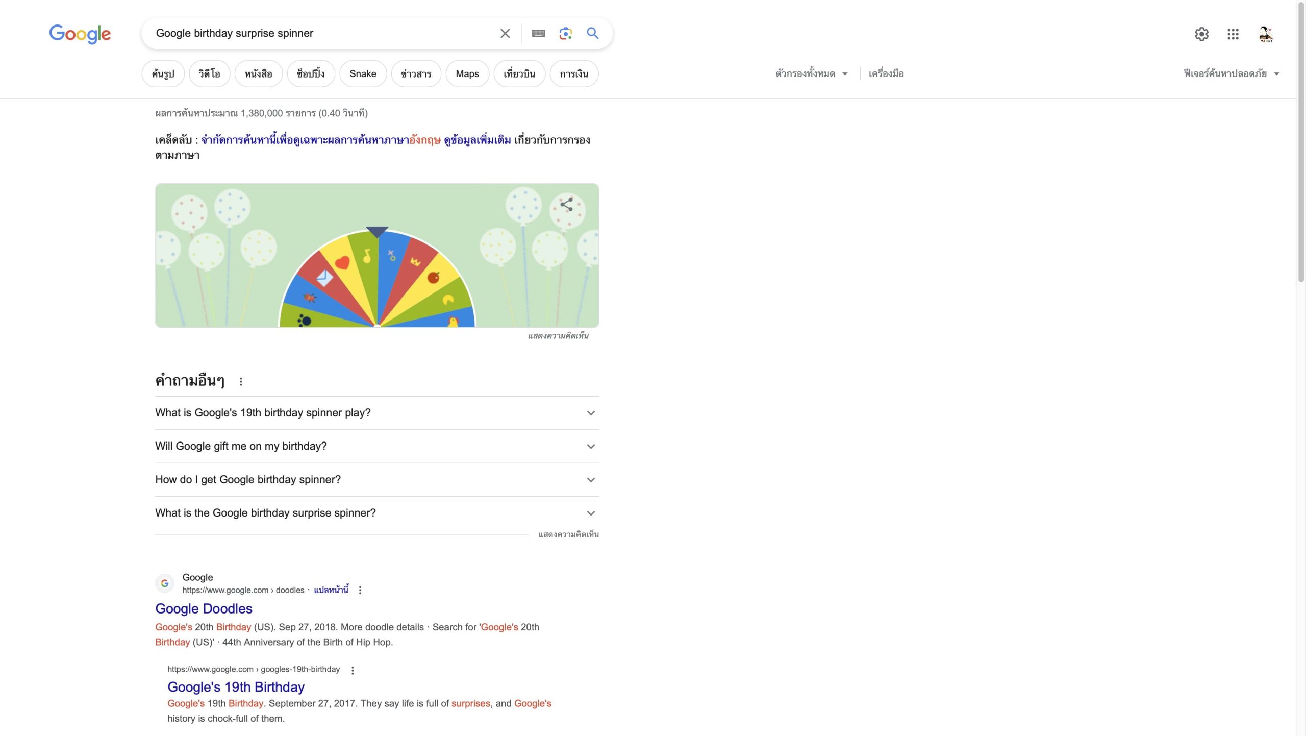This screenshot has height=736, width=1306.
Task: Select the Snake filter chip
Action: point(363,74)
